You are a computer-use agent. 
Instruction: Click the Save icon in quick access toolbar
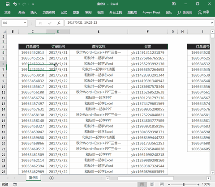coord(8,4)
